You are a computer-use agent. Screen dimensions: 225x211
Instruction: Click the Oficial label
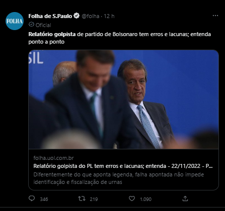coord(43,25)
